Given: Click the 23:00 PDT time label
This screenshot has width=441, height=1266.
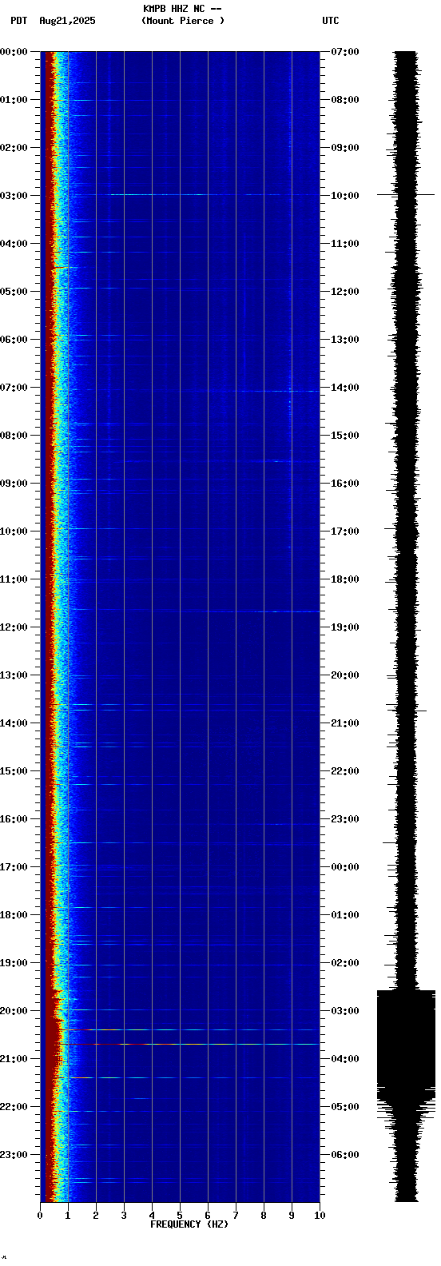Looking at the screenshot, I should (x=14, y=1155).
